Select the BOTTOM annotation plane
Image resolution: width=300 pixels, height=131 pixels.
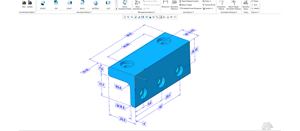pyautogui.click(x=95, y=4)
